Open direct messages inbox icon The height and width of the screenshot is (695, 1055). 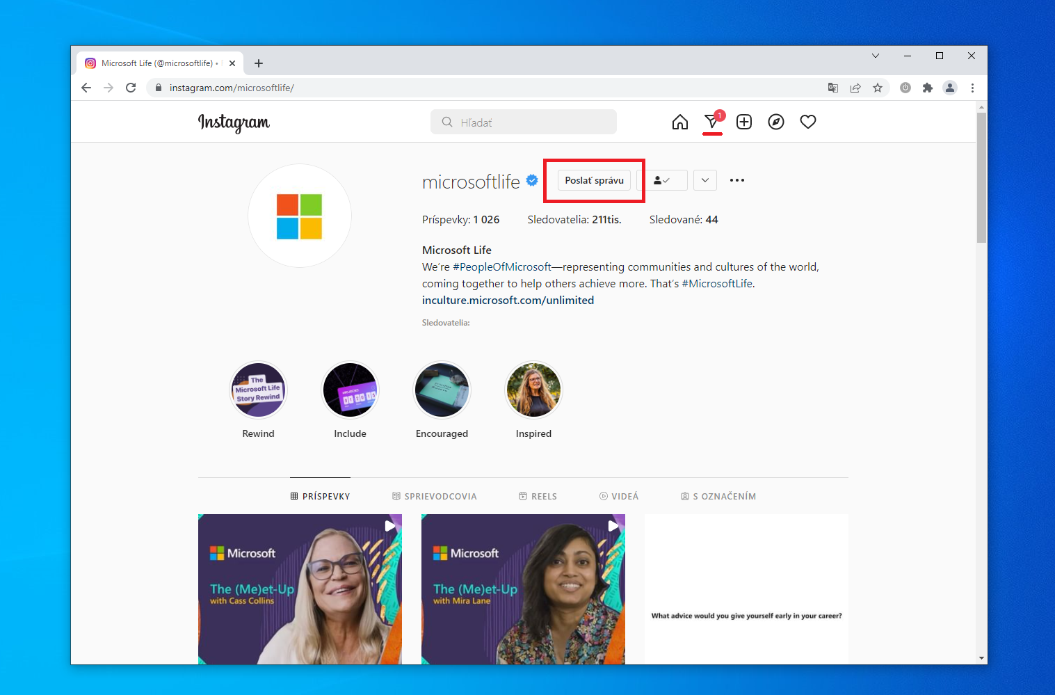pos(712,122)
